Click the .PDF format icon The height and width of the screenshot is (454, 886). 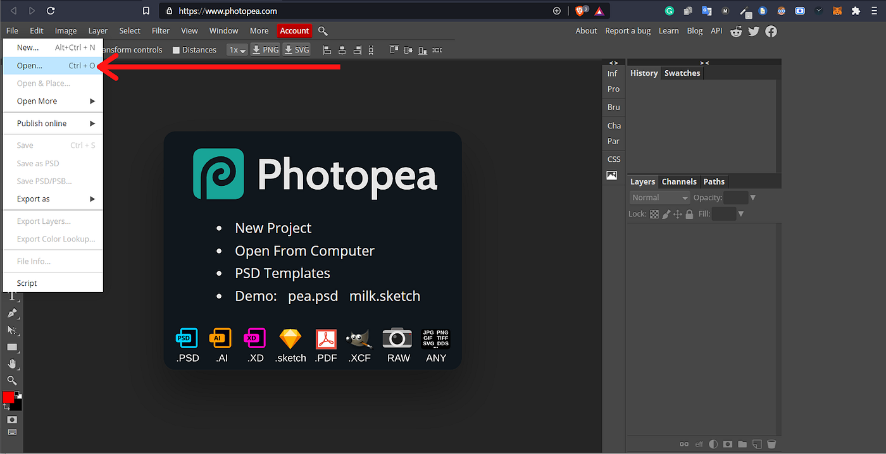[x=326, y=339]
